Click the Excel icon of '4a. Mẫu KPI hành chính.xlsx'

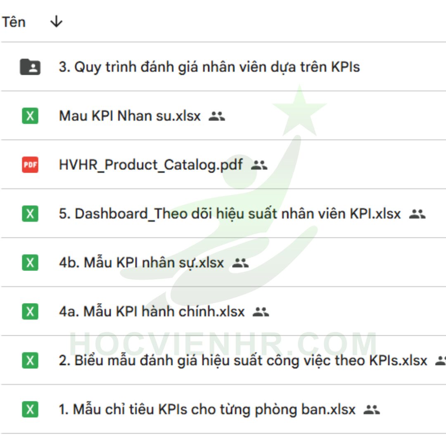[30, 311]
